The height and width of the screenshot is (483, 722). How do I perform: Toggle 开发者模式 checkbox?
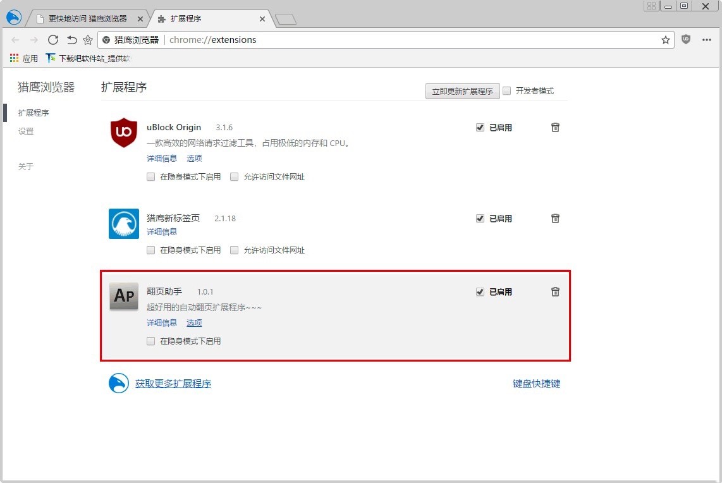pos(507,90)
